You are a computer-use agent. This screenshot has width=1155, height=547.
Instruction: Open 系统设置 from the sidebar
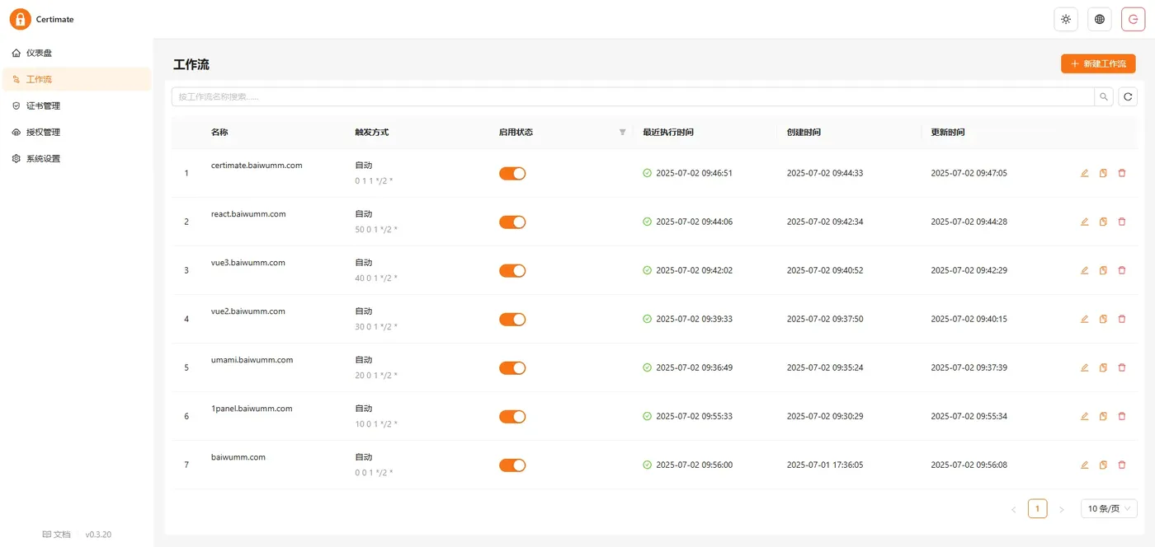click(43, 158)
